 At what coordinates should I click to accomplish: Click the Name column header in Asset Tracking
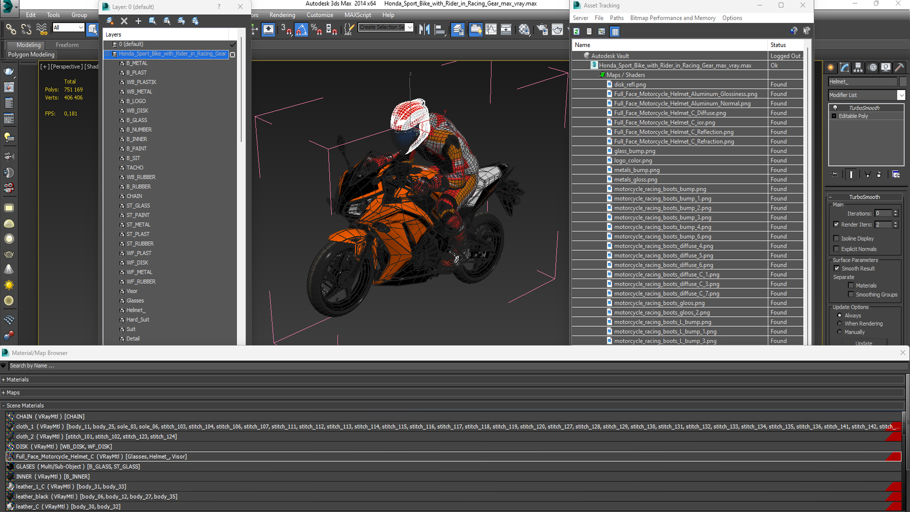point(669,45)
